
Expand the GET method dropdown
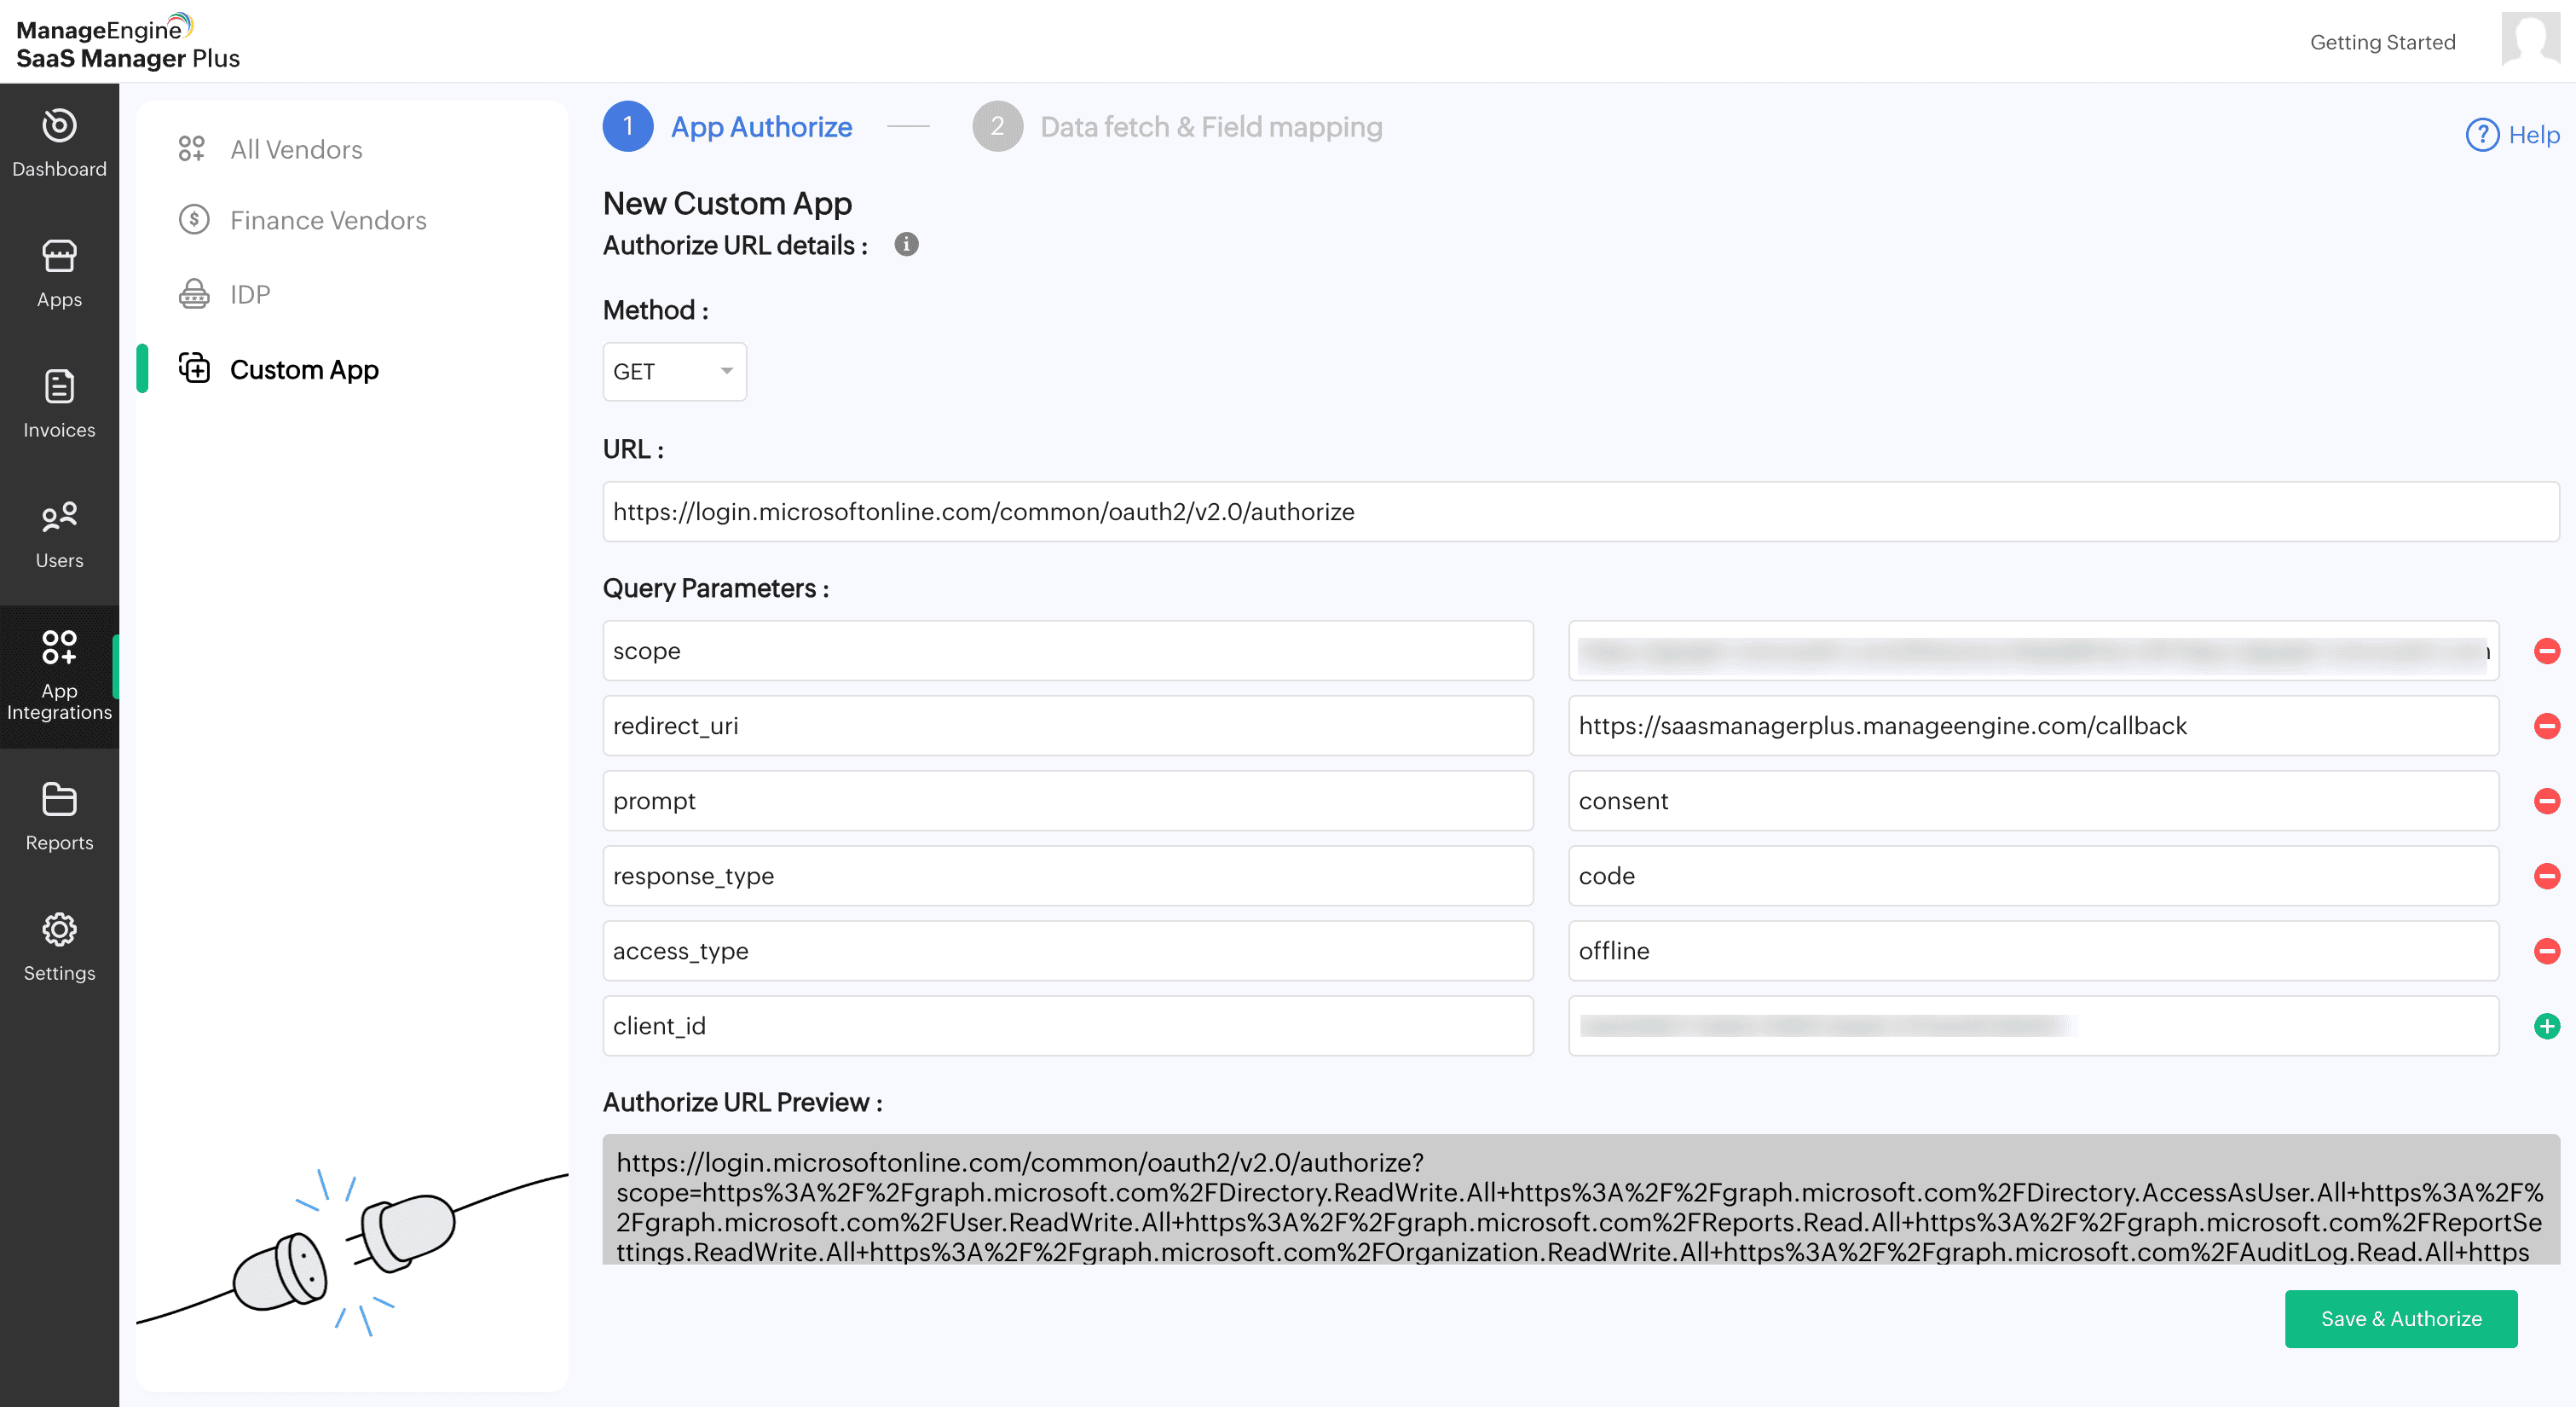pyautogui.click(x=674, y=373)
